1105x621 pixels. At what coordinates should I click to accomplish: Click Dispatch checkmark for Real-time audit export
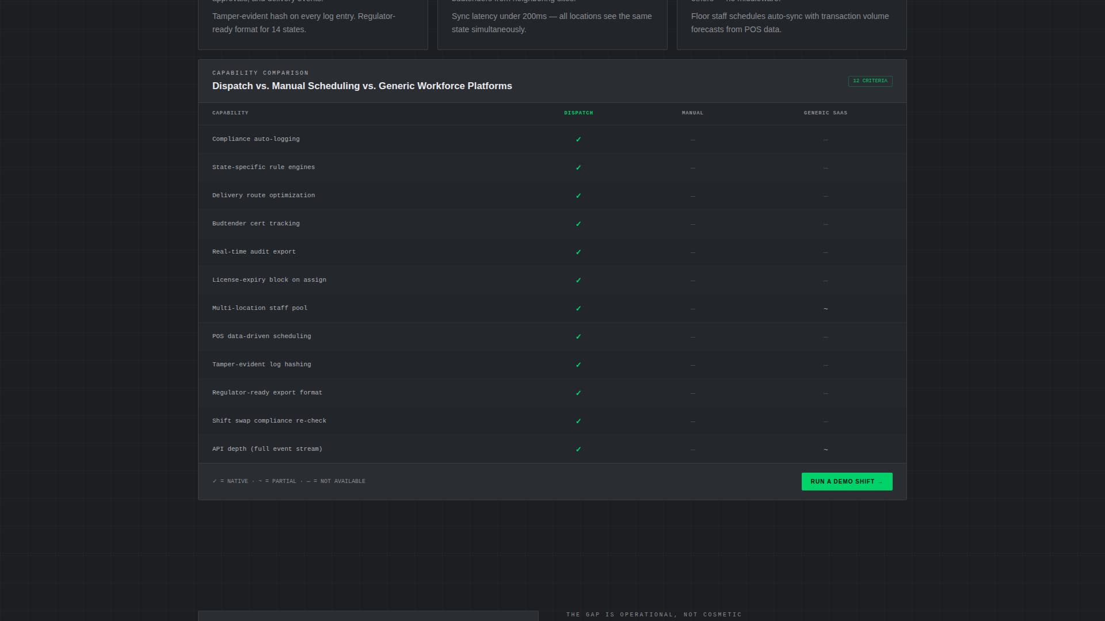[578, 252]
